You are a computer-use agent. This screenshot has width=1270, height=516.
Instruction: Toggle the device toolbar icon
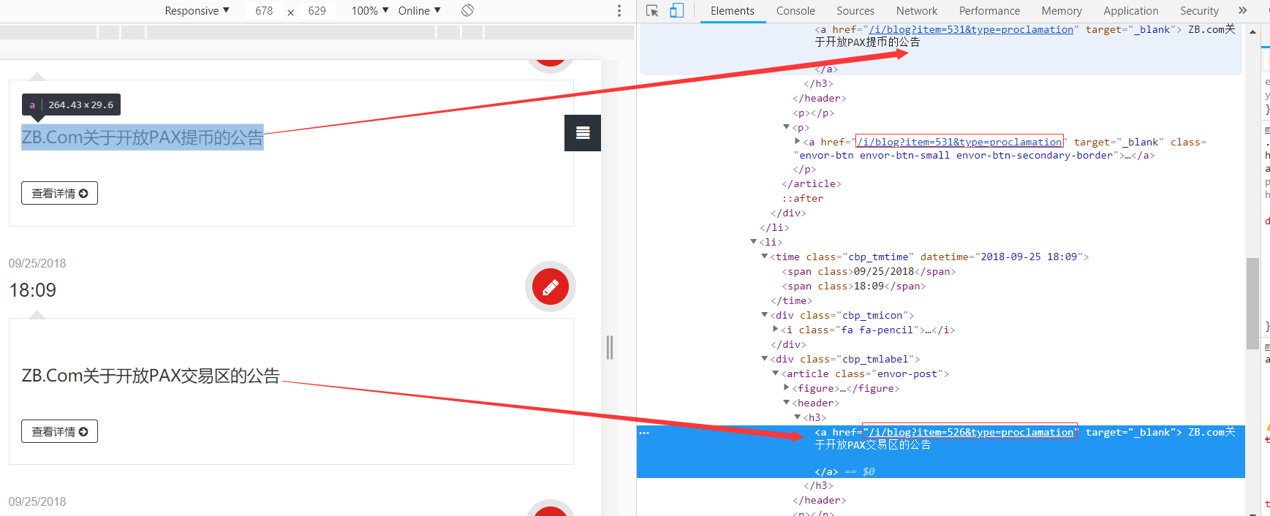[x=677, y=10]
